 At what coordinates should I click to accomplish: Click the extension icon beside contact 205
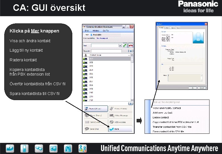click(85, 74)
